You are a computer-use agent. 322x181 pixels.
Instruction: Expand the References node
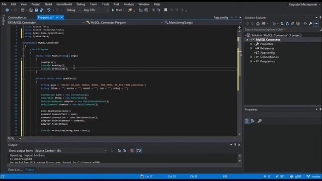tap(251, 48)
